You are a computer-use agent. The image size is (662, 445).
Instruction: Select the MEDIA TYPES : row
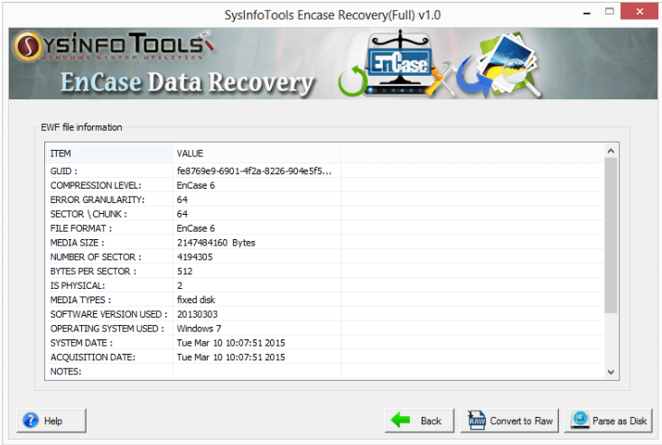[324, 300]
